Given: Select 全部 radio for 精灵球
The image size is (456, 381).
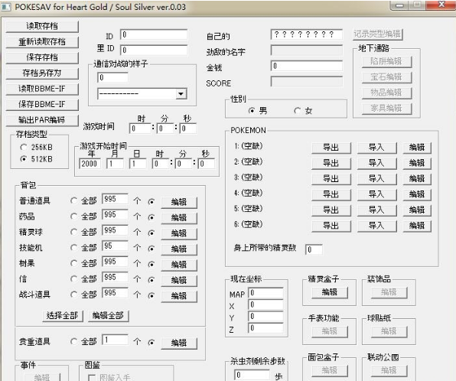Looking at the screenshot, I should [x=74, y=233].
